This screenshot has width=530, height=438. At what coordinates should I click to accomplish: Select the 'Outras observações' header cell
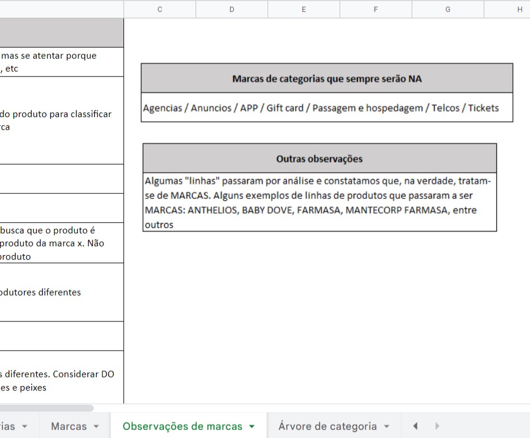pyautogui.click(x=319, y=158)
